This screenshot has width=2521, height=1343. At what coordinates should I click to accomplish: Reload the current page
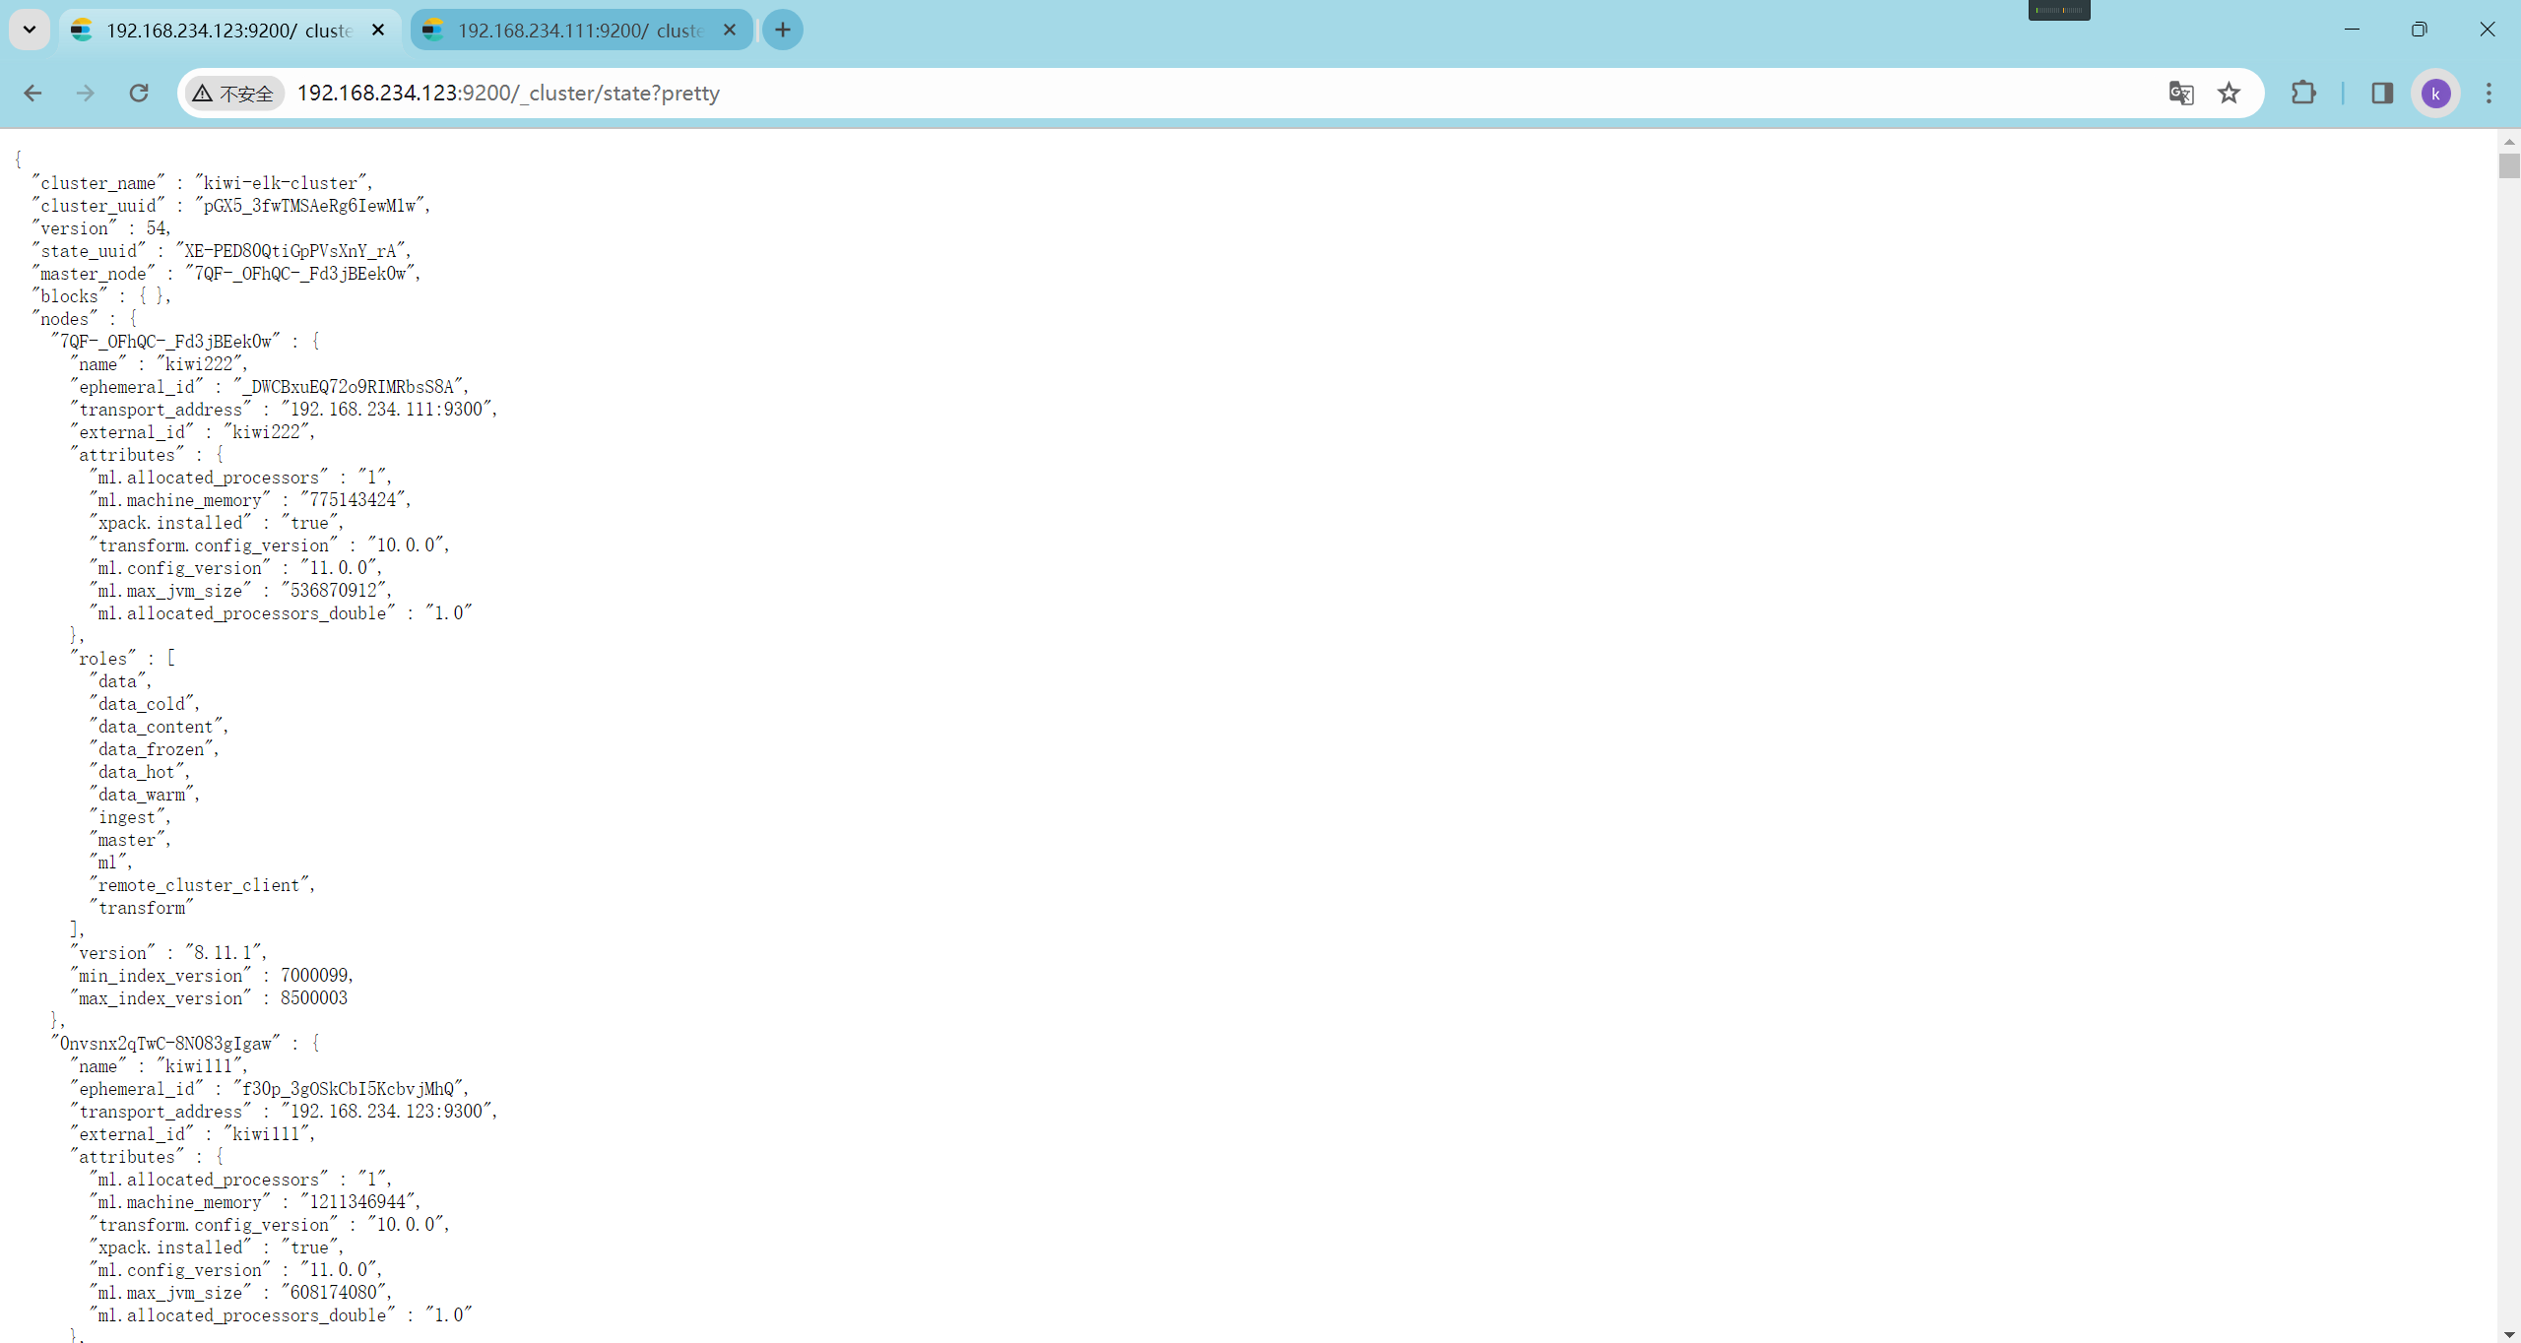coord(139,93)
